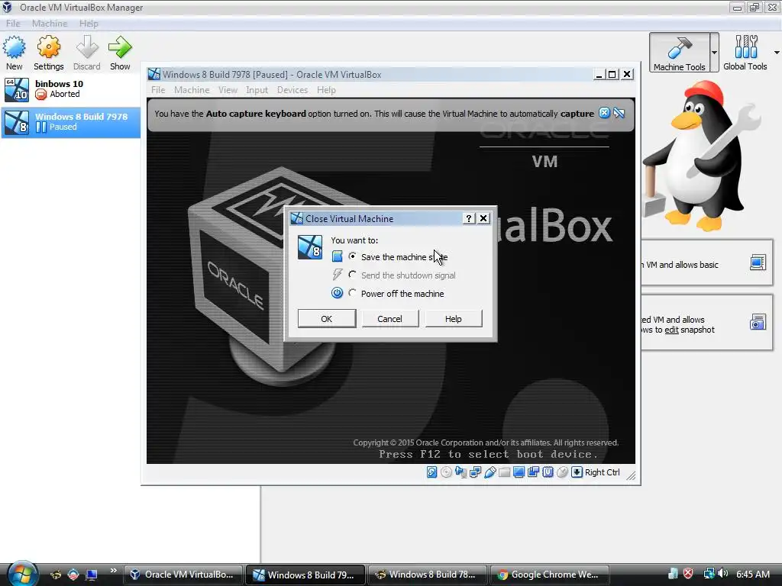The image size is (782, 586).
Task: Click the mouse integration status icon
Action: point(562,472)
